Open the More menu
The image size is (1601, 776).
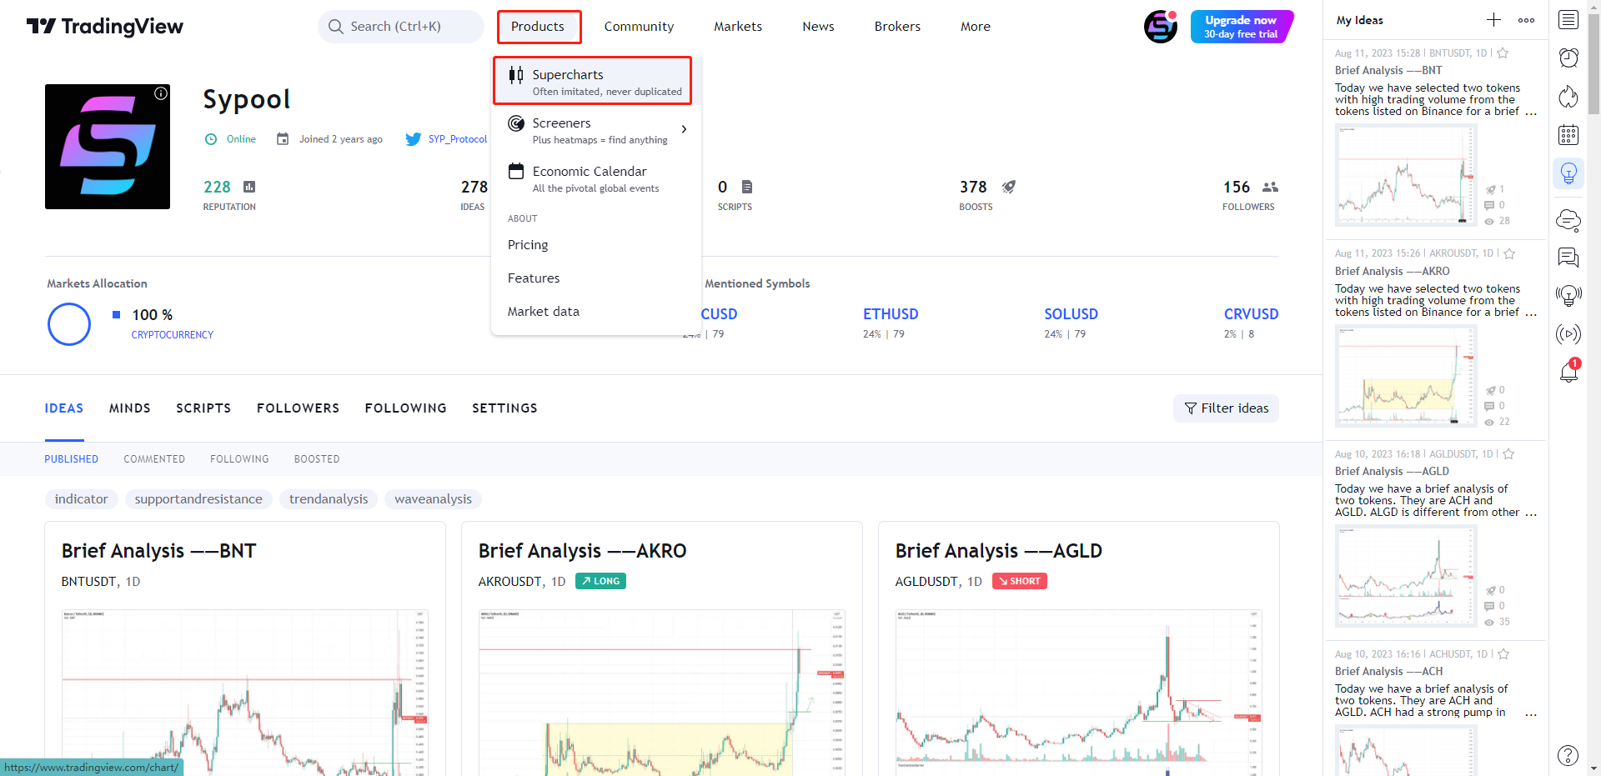(976, 27)
